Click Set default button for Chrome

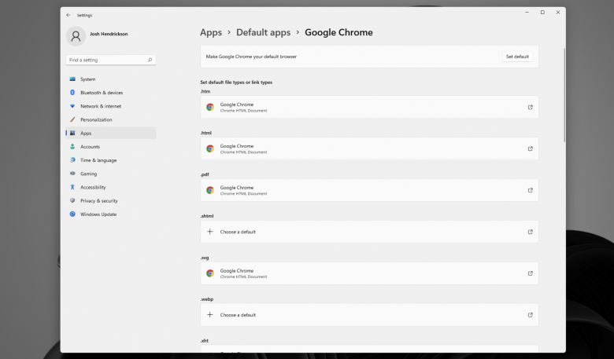point(517,57)
